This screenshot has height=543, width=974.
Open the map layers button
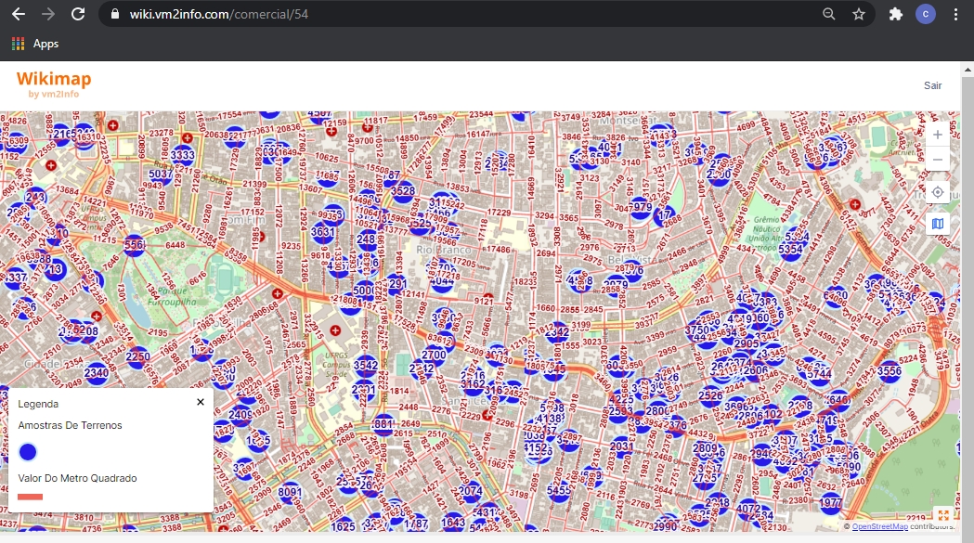click(x=938, y=224)
